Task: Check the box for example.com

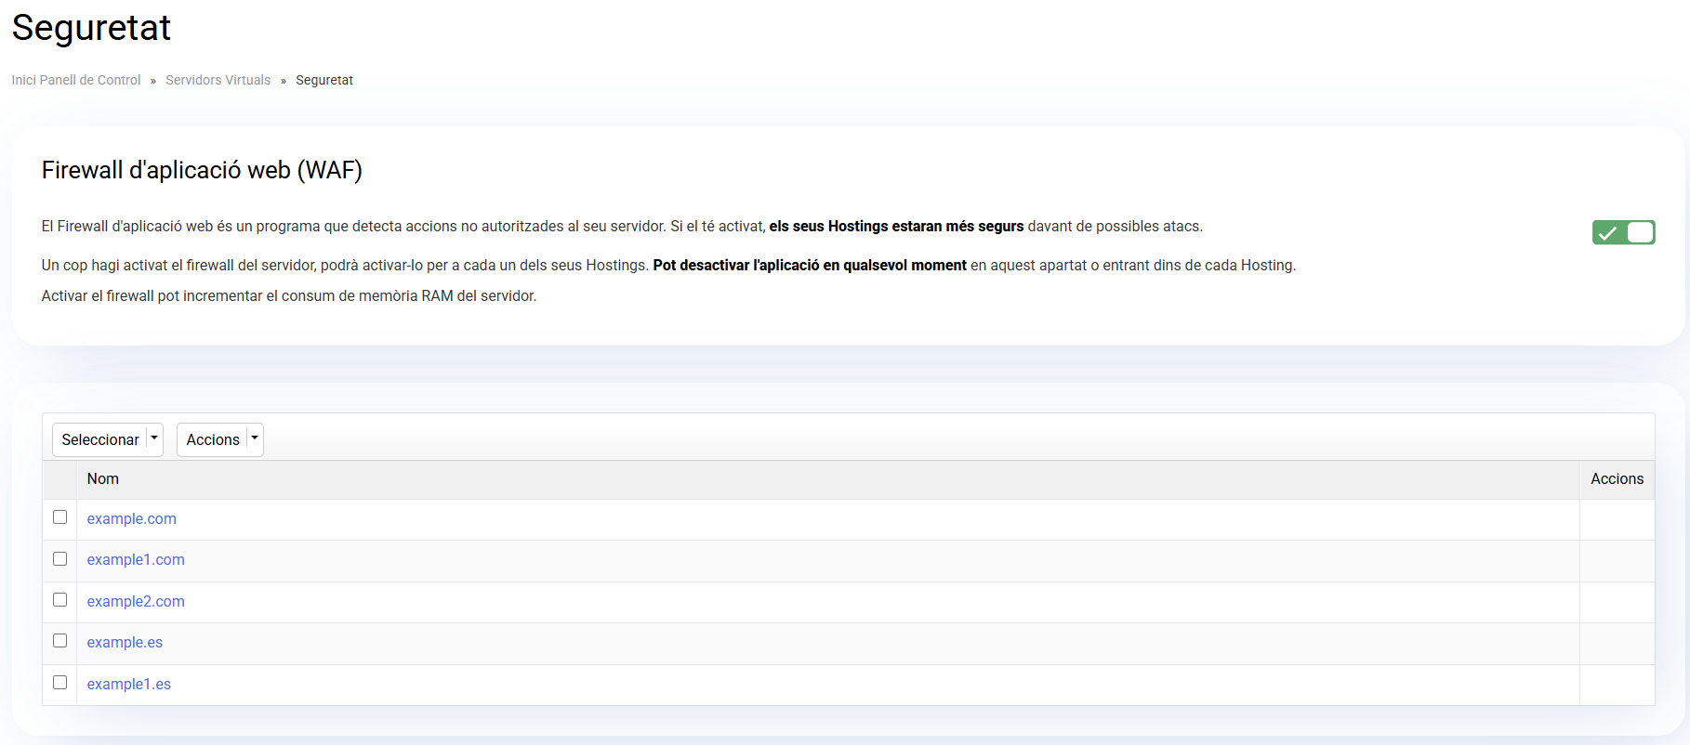Action: coord(60,517)
